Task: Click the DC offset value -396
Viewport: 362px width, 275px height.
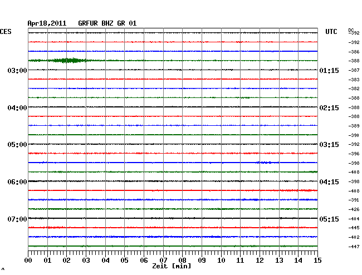Action: coord(354,154)
